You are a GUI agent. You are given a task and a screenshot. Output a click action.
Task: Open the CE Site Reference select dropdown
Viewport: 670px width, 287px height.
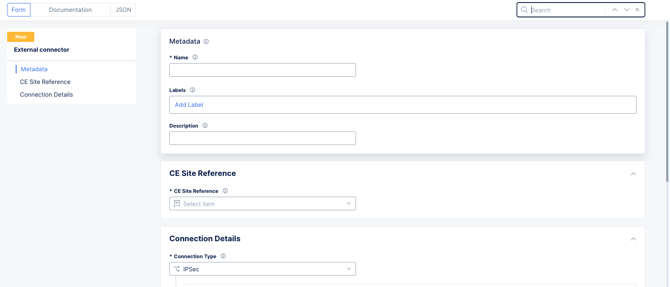point(262,203)
